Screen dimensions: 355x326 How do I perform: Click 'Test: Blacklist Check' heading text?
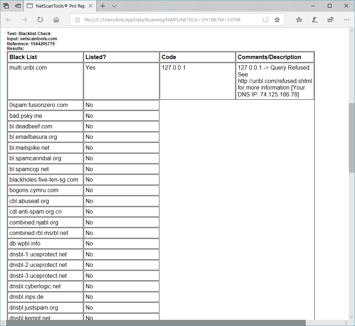tap(29, 34)
